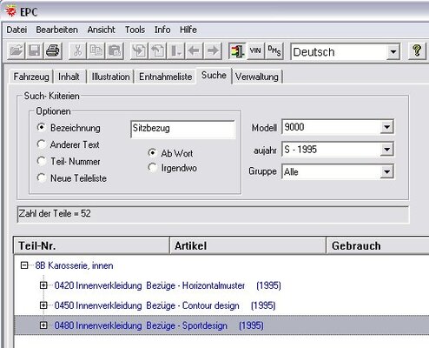Switch to the Illustration tab
The height and width of the screenshot is (348, 429).
(110, 77)
